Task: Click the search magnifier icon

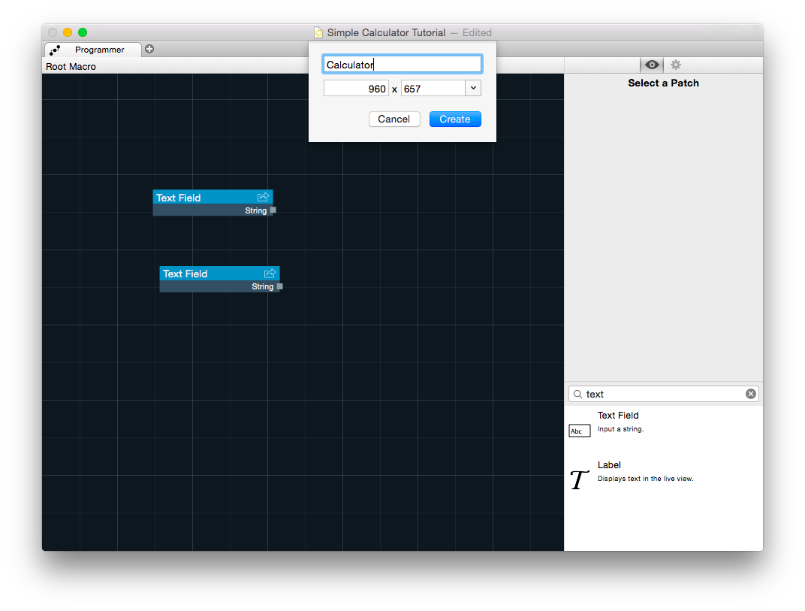Action: tap(577, 394)
